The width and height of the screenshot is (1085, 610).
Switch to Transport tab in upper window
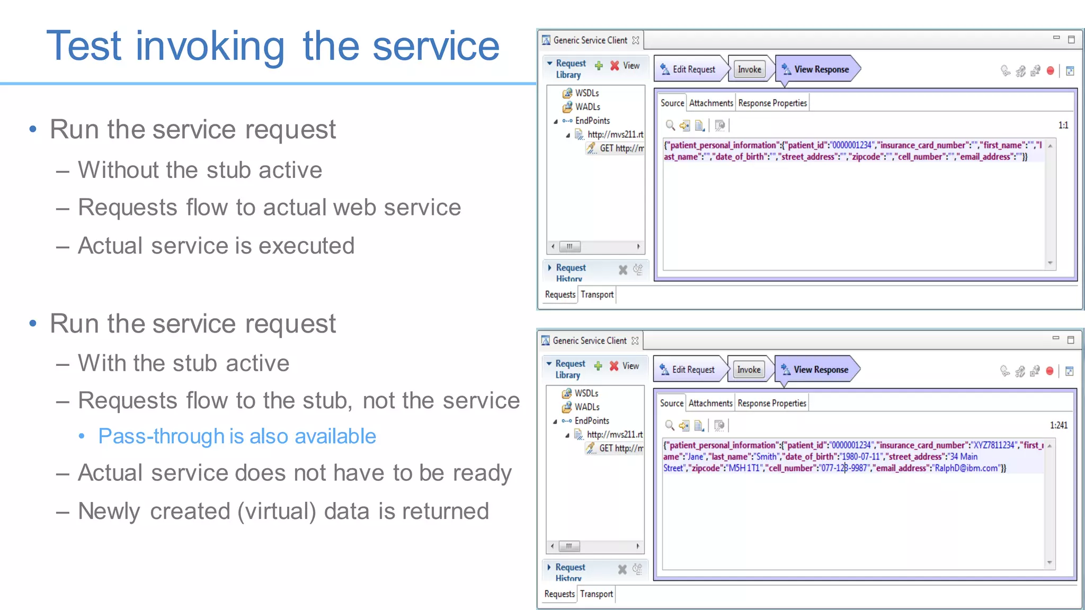point(597,294)
